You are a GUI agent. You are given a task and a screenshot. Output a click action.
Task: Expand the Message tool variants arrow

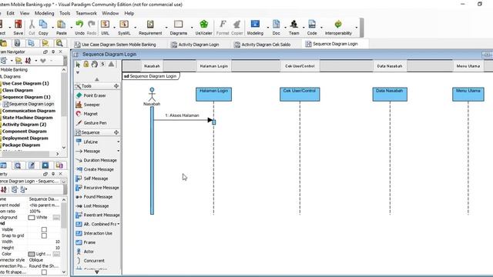[118, 151]
